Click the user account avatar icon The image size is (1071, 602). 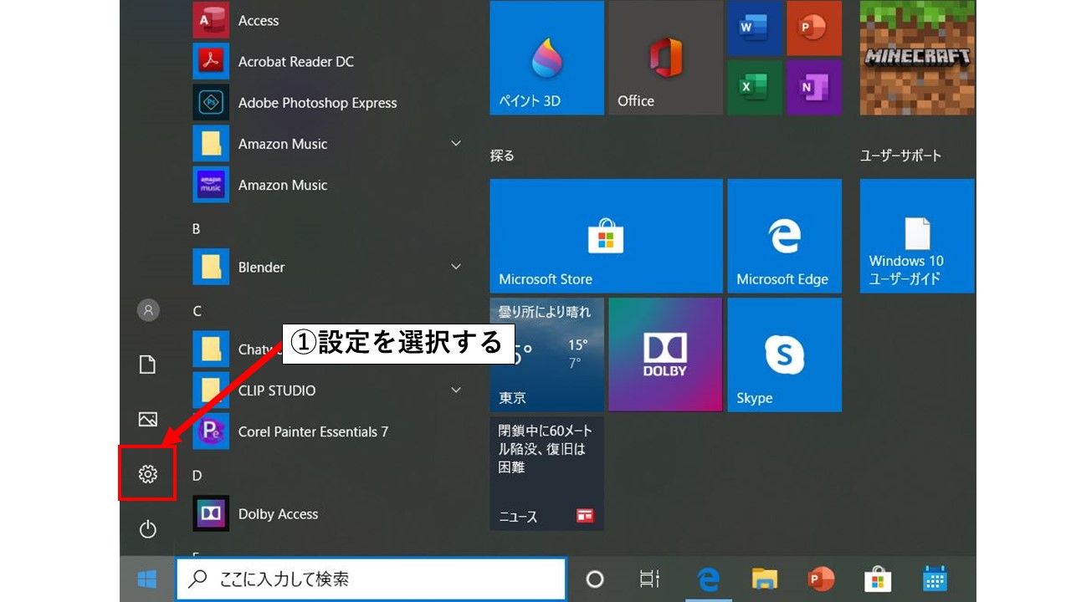[x=147, y=310]
